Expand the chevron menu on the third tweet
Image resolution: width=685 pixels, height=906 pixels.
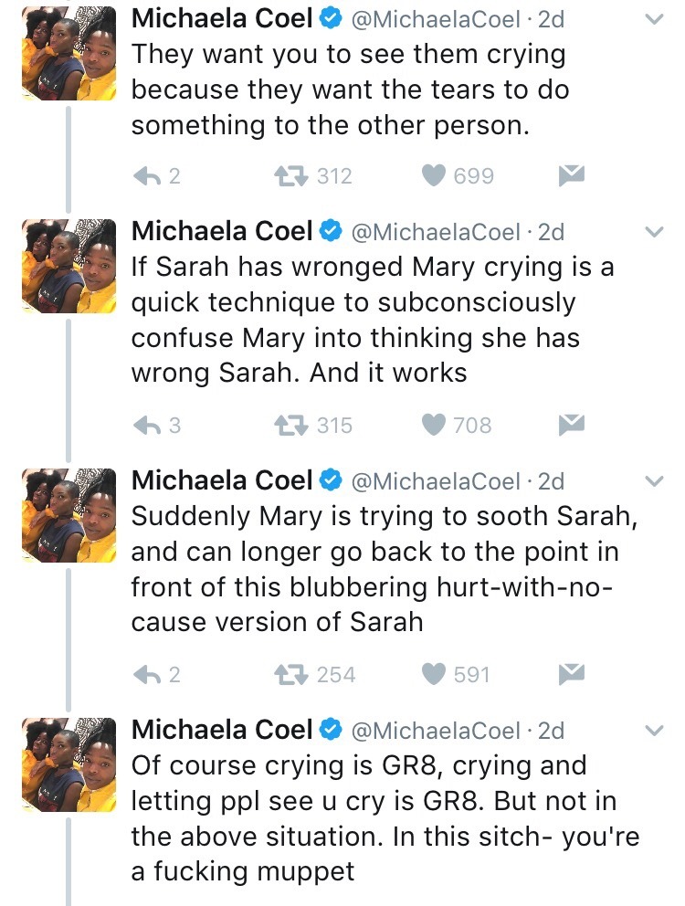[654, 481]
